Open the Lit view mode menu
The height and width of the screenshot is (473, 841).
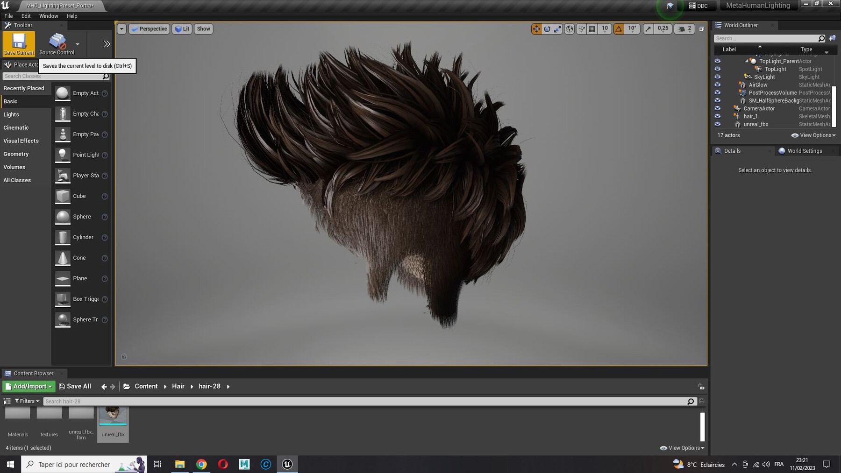point(182,29)
